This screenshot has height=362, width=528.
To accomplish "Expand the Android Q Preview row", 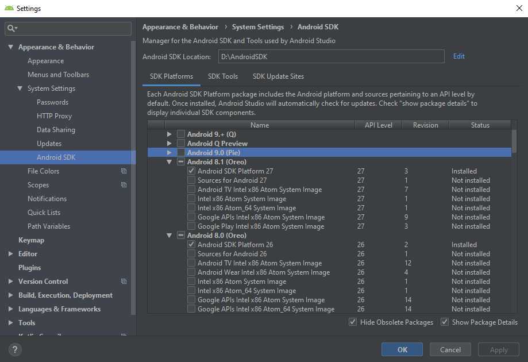I will click(169, 143).
